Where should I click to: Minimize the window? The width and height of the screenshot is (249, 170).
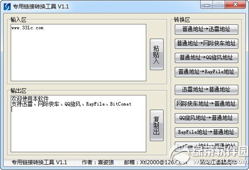(x=207, y=5)
